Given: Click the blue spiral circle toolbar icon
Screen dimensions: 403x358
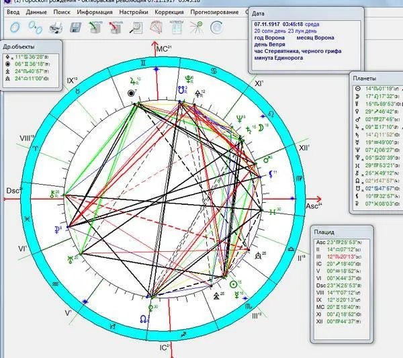Looking at the screenshot, I should 216,28.
